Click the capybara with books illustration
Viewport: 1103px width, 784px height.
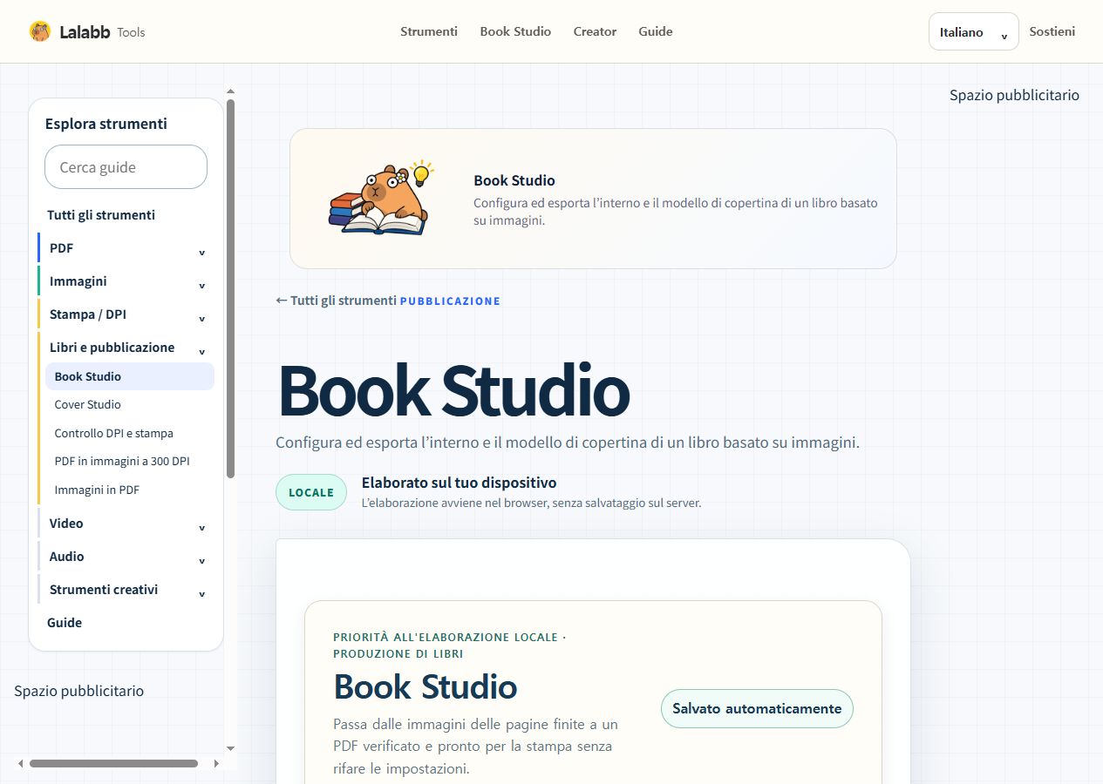click(381, 198)
